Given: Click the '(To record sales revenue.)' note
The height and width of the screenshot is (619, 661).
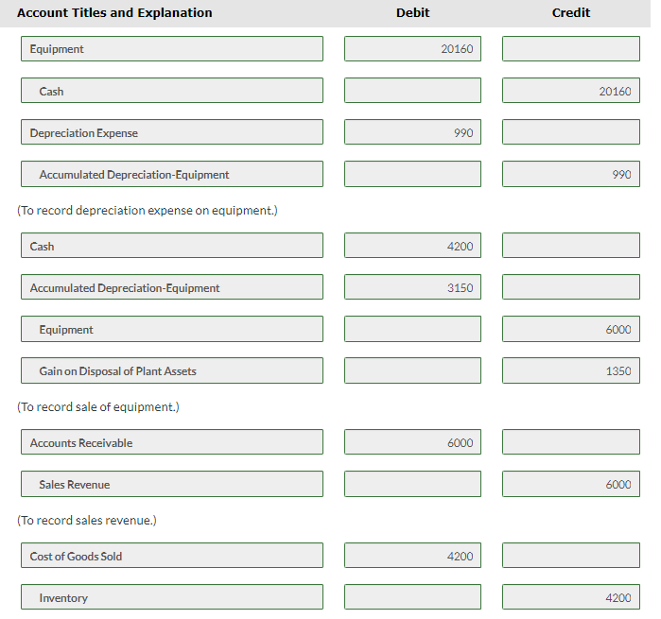Looking at the screenshot, I should coord(86,521).
